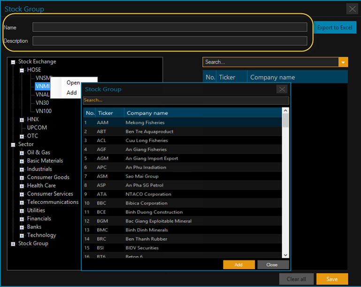361x287 pixels.
Task: Expand the HNX tree node
Action: pyautogui.click(x=22, y=120)
